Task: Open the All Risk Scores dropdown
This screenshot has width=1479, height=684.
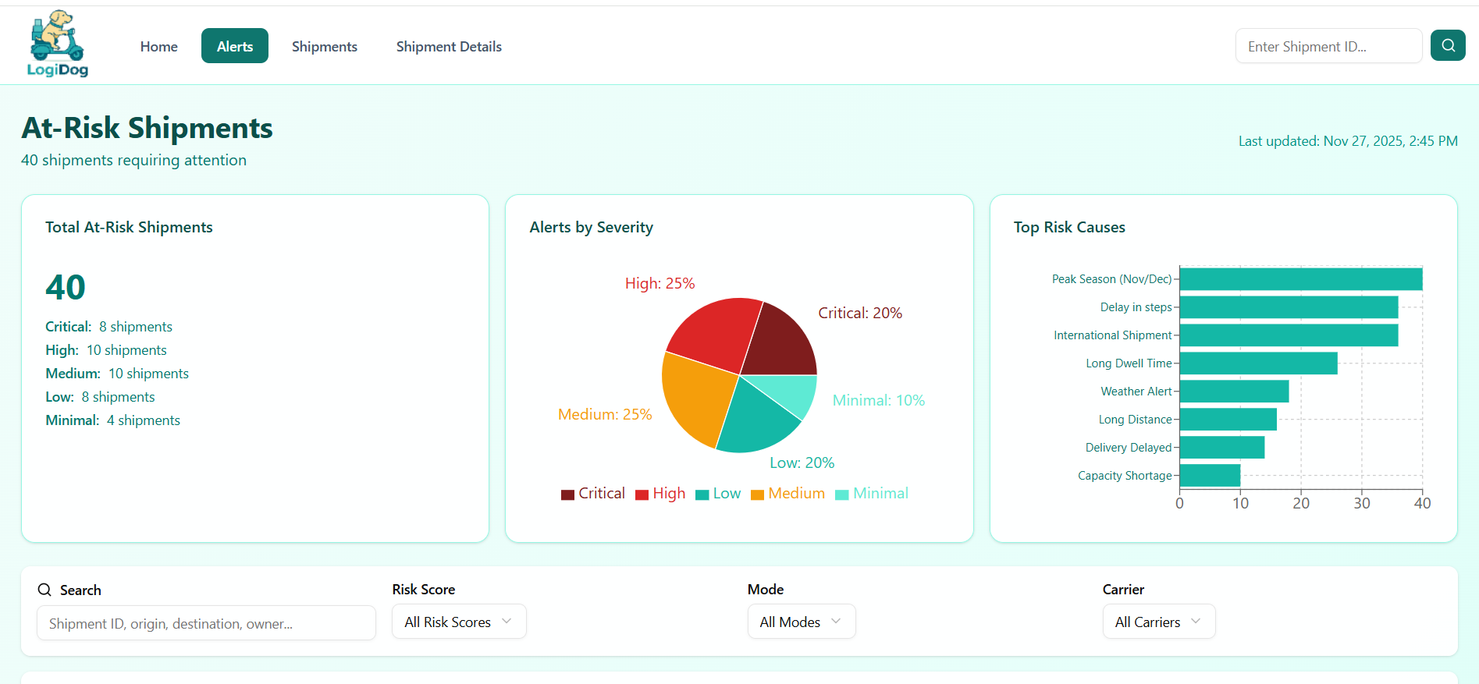Action: 459,622
